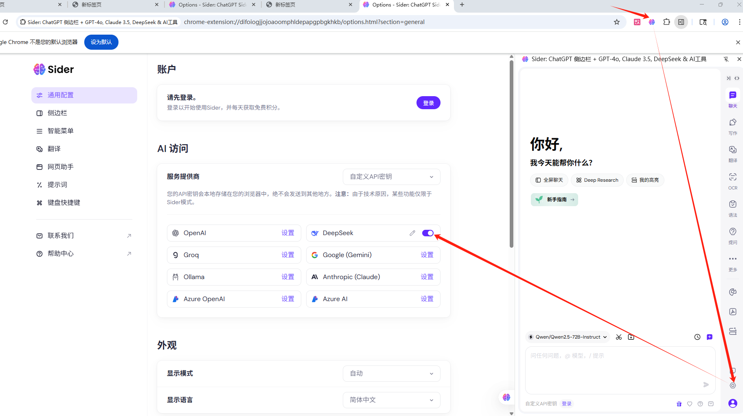The height and width of the screenshot is (416, 743).
Task: Open the 翻译 tool in the side panel icon rail
Action: [x=733, y=150]
